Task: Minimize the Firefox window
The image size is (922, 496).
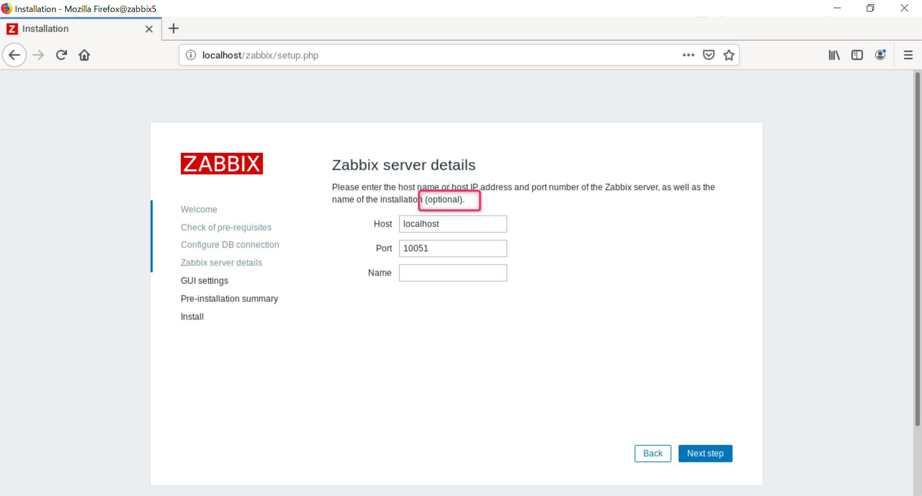Action: 837,8
